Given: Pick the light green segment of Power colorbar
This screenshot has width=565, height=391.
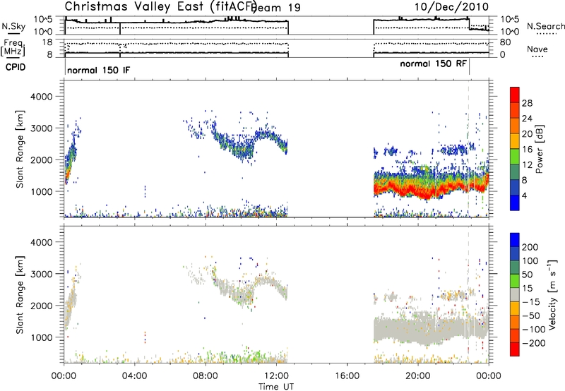Looking at the screenshot, I should coord(515,157).
